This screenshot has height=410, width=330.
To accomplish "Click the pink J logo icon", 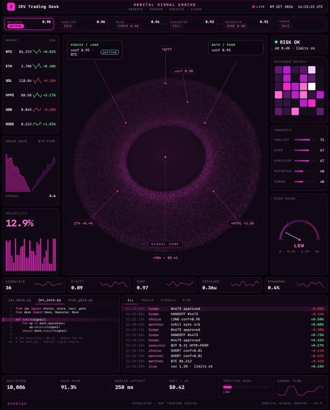I will coord(11,7).
